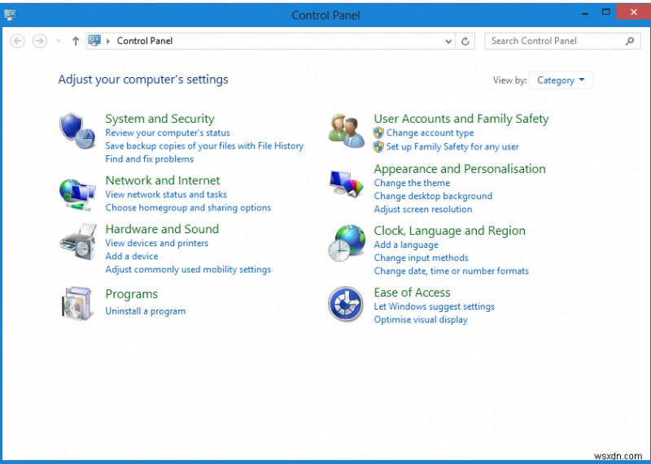
Task: Click the search magnifier icon
Action: (630, 41)
